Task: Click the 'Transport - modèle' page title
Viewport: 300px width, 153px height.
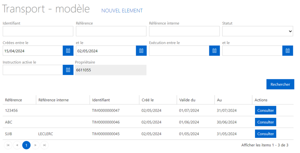Action: point(46,9)
